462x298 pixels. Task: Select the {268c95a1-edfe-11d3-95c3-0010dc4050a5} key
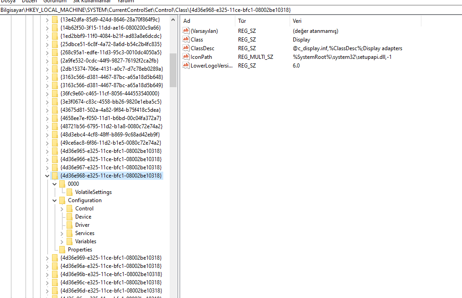click(111, 52)
